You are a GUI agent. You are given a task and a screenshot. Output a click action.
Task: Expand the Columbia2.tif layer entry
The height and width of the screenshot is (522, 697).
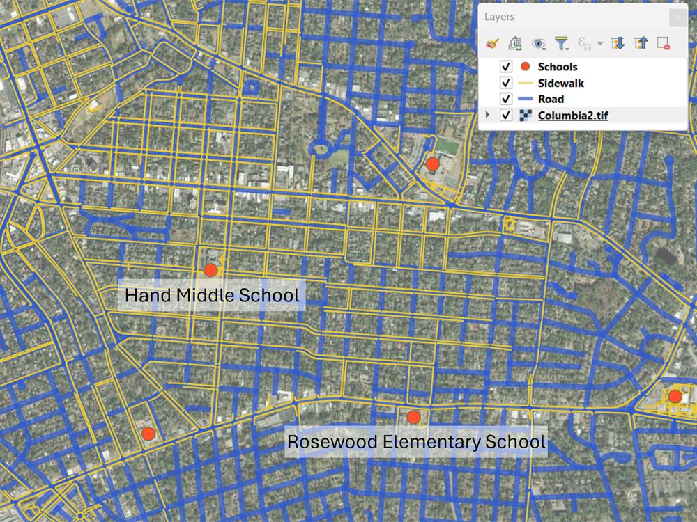[x=487, y=113]
